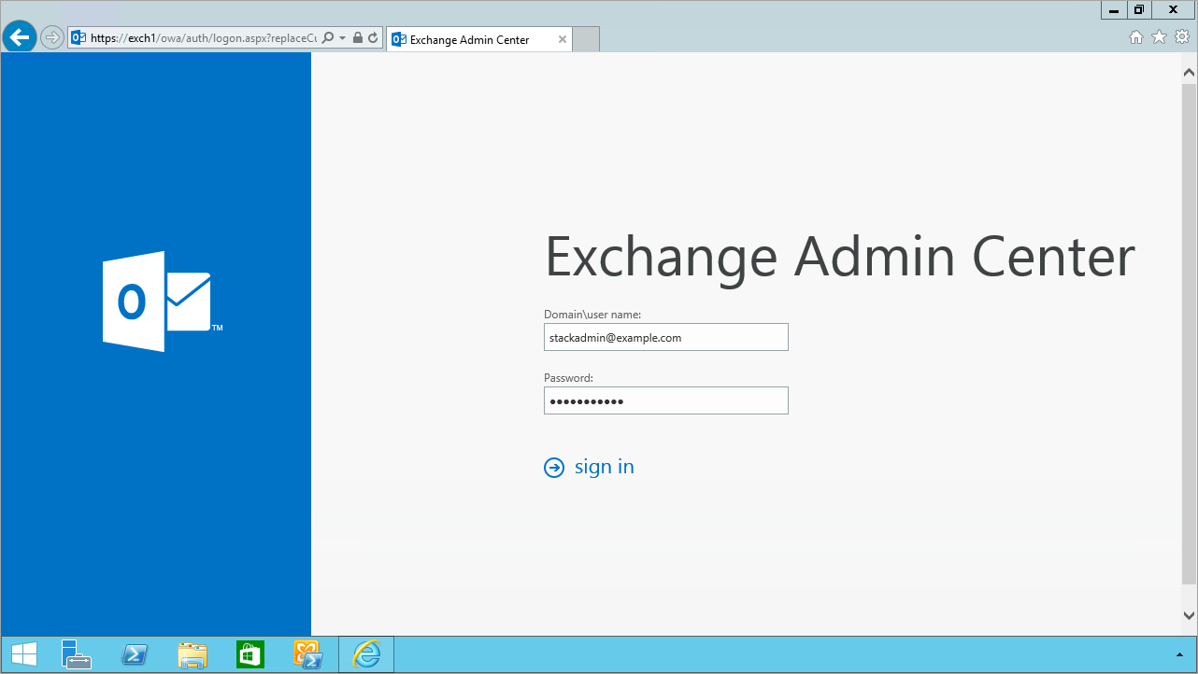
Task: Switch to Internet Explorer taskbar button
Action: tap(366, 654)
